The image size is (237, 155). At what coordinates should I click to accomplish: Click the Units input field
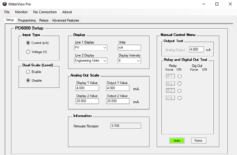pos(129,47)
